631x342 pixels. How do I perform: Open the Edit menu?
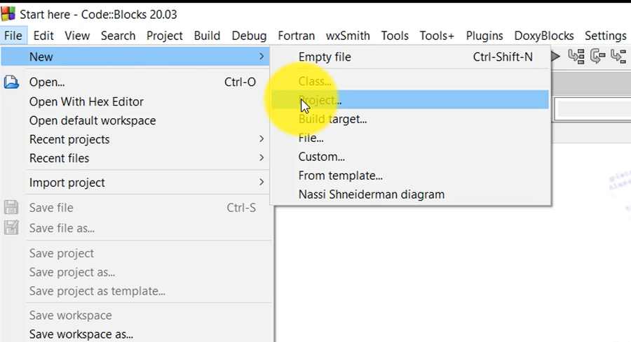pyautogui.click(x=43, y=36)
